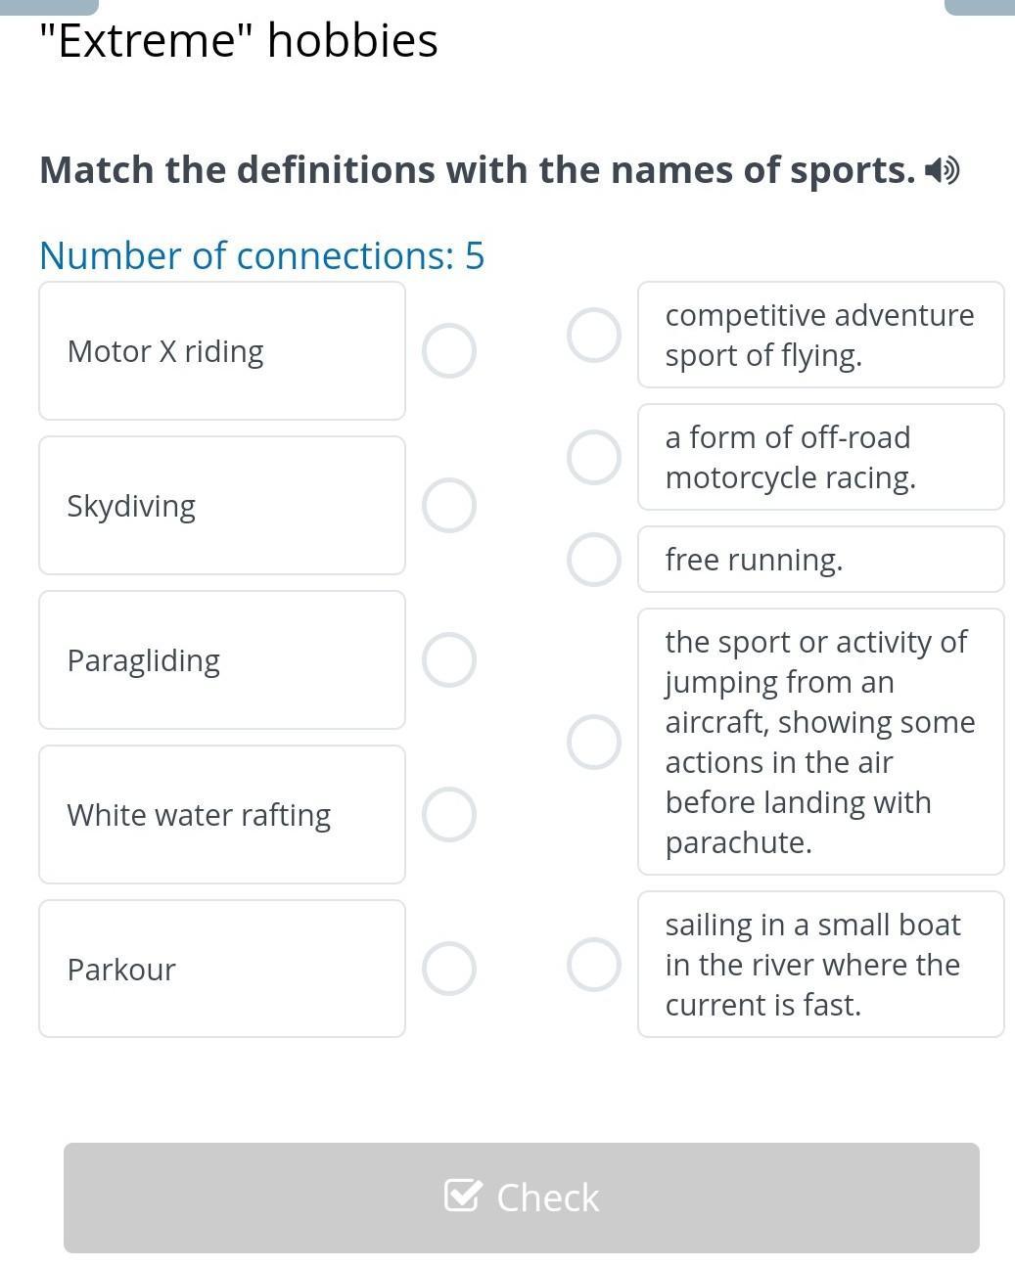Select circle beside 'competitive adventure sport of flying'
1015x1266 pixels.
point(594,335)
